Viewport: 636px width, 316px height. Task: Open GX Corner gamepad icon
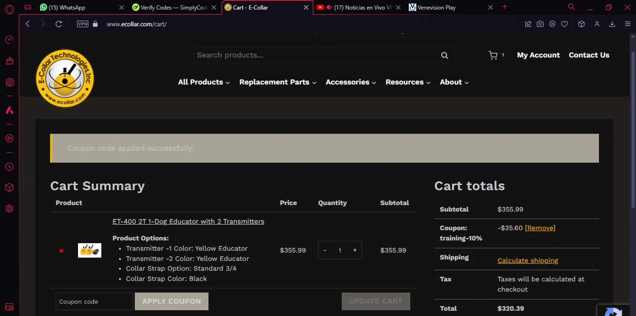point(28,7)
